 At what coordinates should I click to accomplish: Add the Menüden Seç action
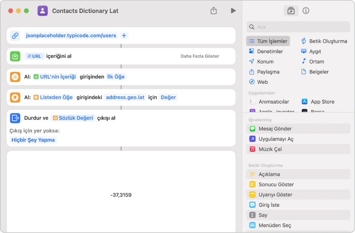(x=298, y=225)
